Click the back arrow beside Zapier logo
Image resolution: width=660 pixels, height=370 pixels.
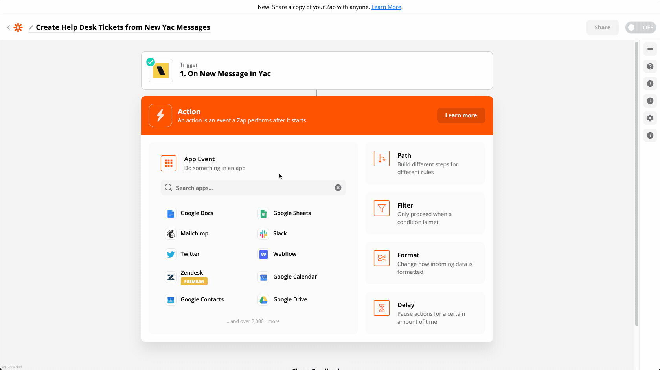tap(9, 27)
